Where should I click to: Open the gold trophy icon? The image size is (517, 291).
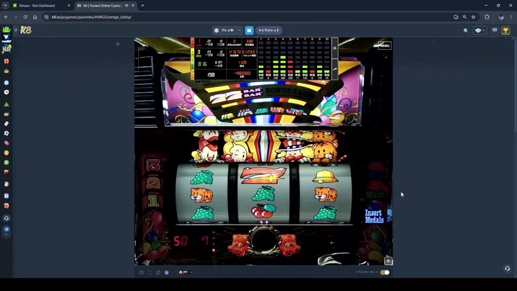point(505,30)
